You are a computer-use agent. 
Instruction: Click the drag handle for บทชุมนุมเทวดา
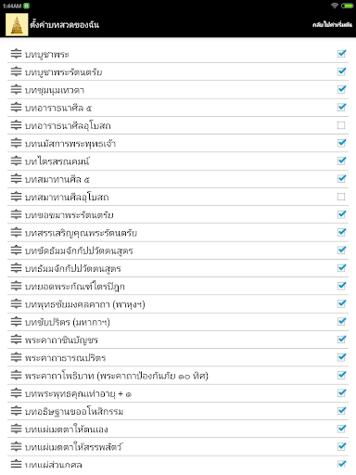tap(16, 89)
